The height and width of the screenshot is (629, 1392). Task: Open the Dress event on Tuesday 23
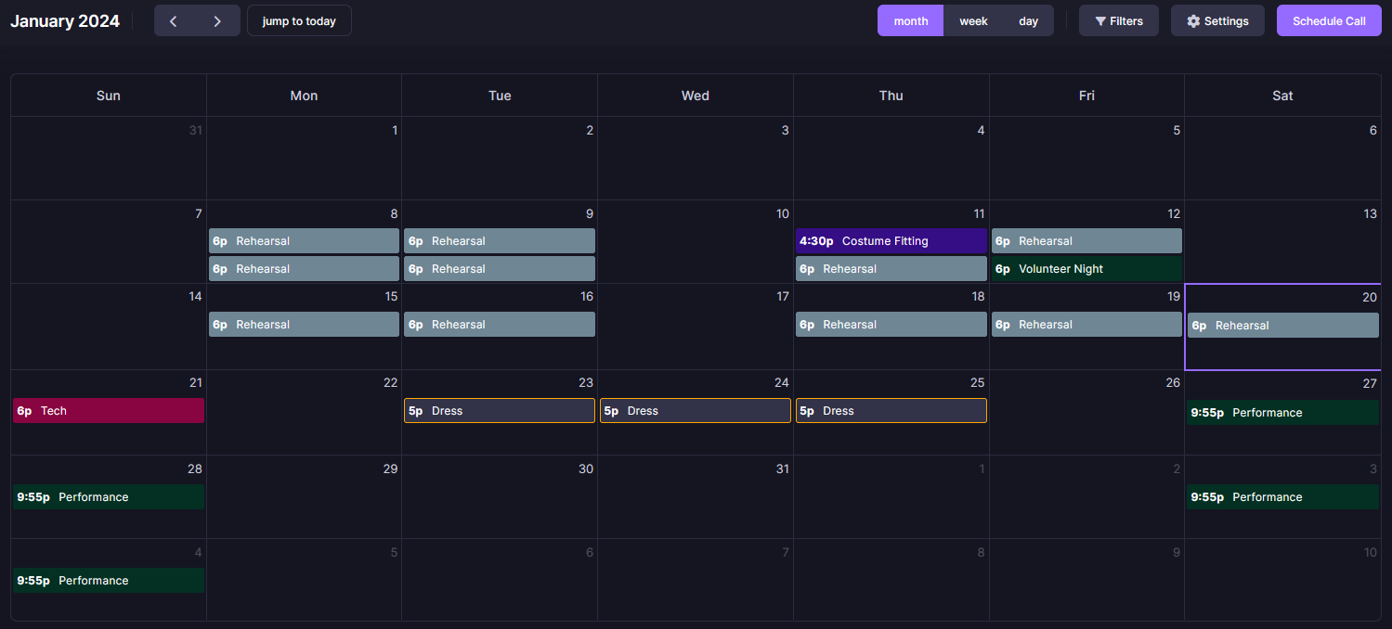pyautogui.click(x=500, y=411)
